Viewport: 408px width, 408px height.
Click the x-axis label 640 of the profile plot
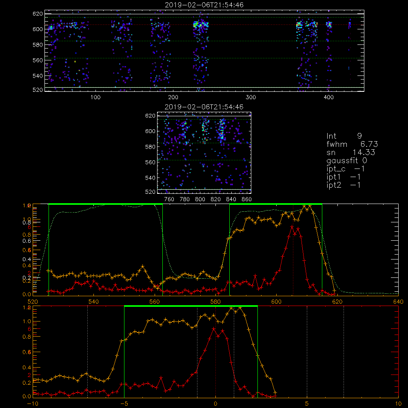click(x=398, y=302)
